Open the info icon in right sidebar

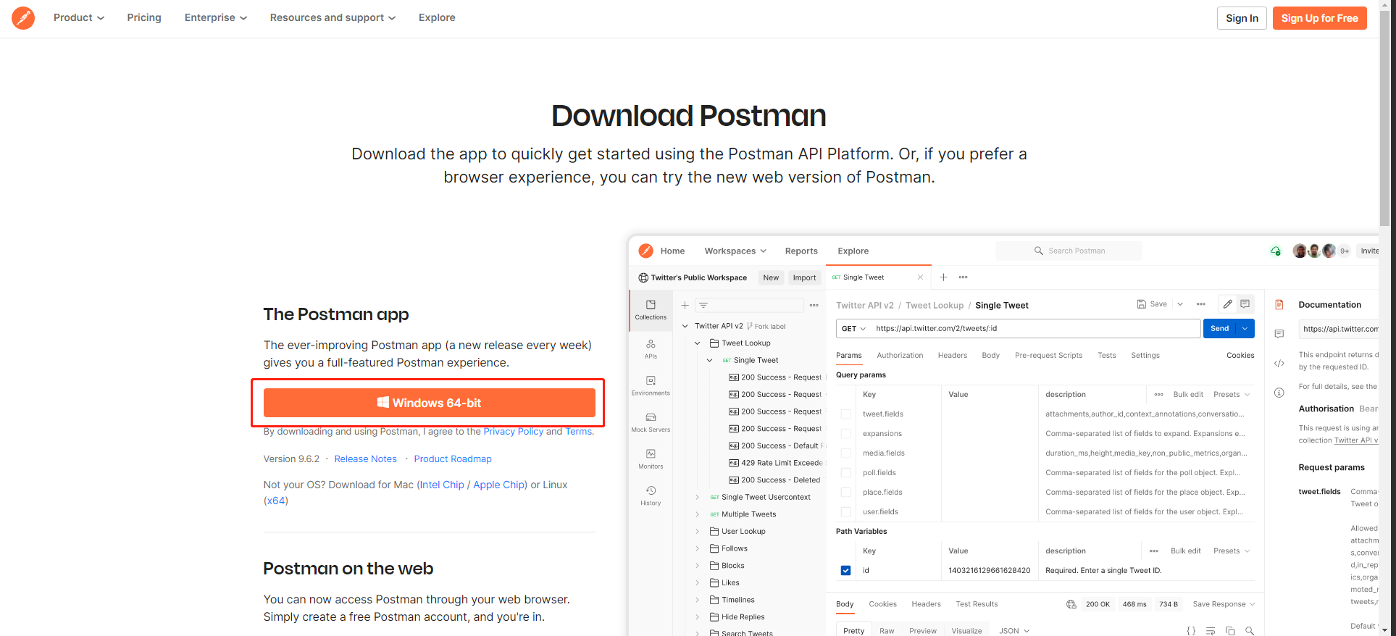pos(1279,393)
